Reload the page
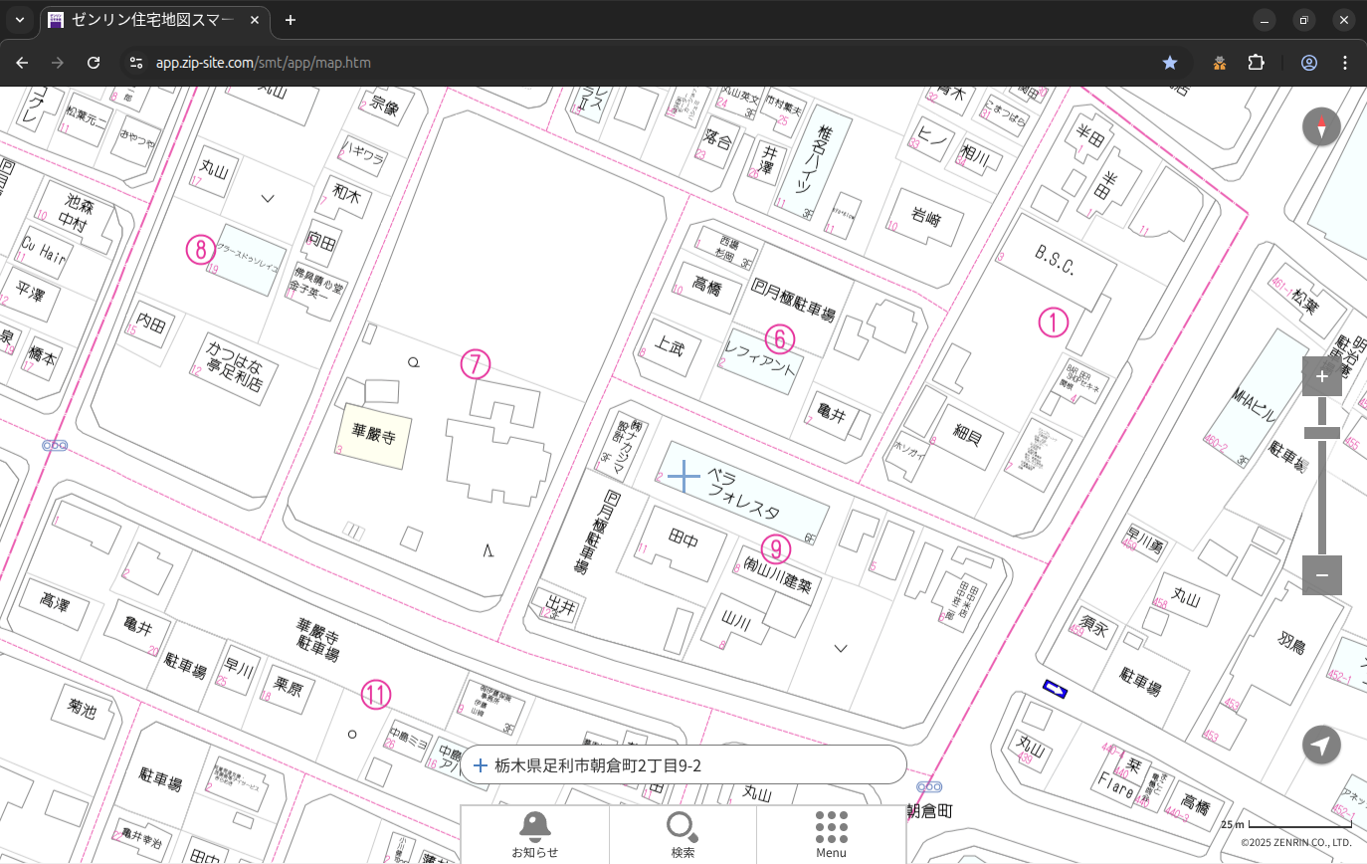Screen dimensions: 1367x864 pos(94,63)
